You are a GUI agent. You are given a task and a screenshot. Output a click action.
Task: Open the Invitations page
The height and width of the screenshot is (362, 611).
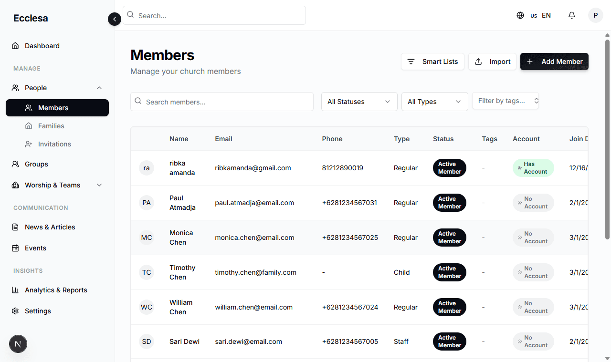tap(54, 144)
